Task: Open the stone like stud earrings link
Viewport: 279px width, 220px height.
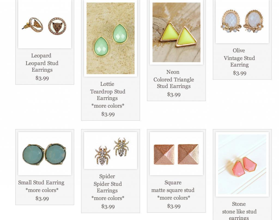Action: 239,214
